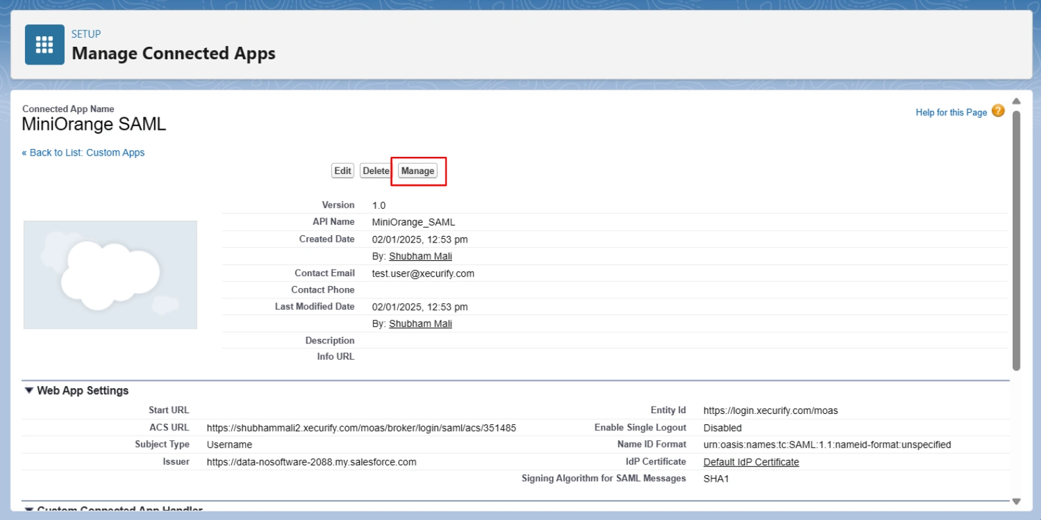
Task: Open Help for this Page link
Action: pos(951,113)
